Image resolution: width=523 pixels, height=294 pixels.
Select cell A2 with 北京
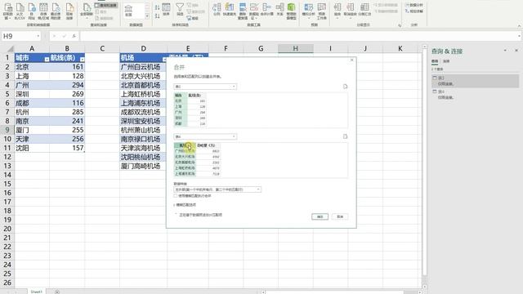[32, 67]
